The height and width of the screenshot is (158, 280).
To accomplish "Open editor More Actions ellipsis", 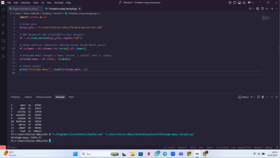I will pyautogui.click(x=277, y=8).
